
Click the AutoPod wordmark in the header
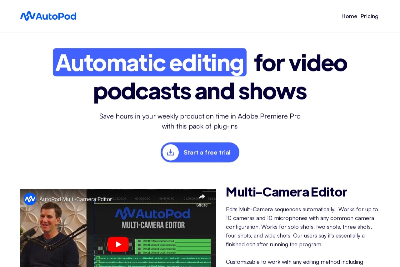coord(56,16)
